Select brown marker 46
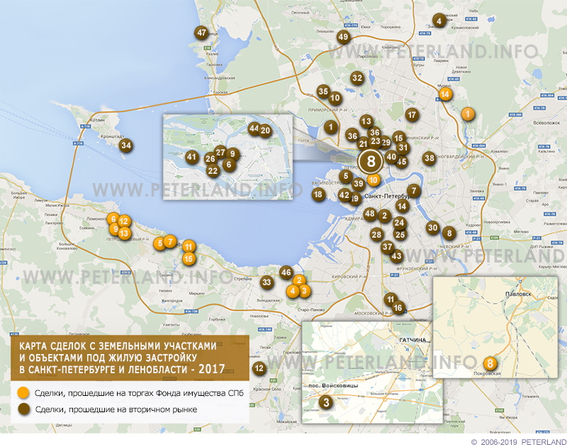The height and width of the screenshot is (447, 567). (x=286, y=272)
